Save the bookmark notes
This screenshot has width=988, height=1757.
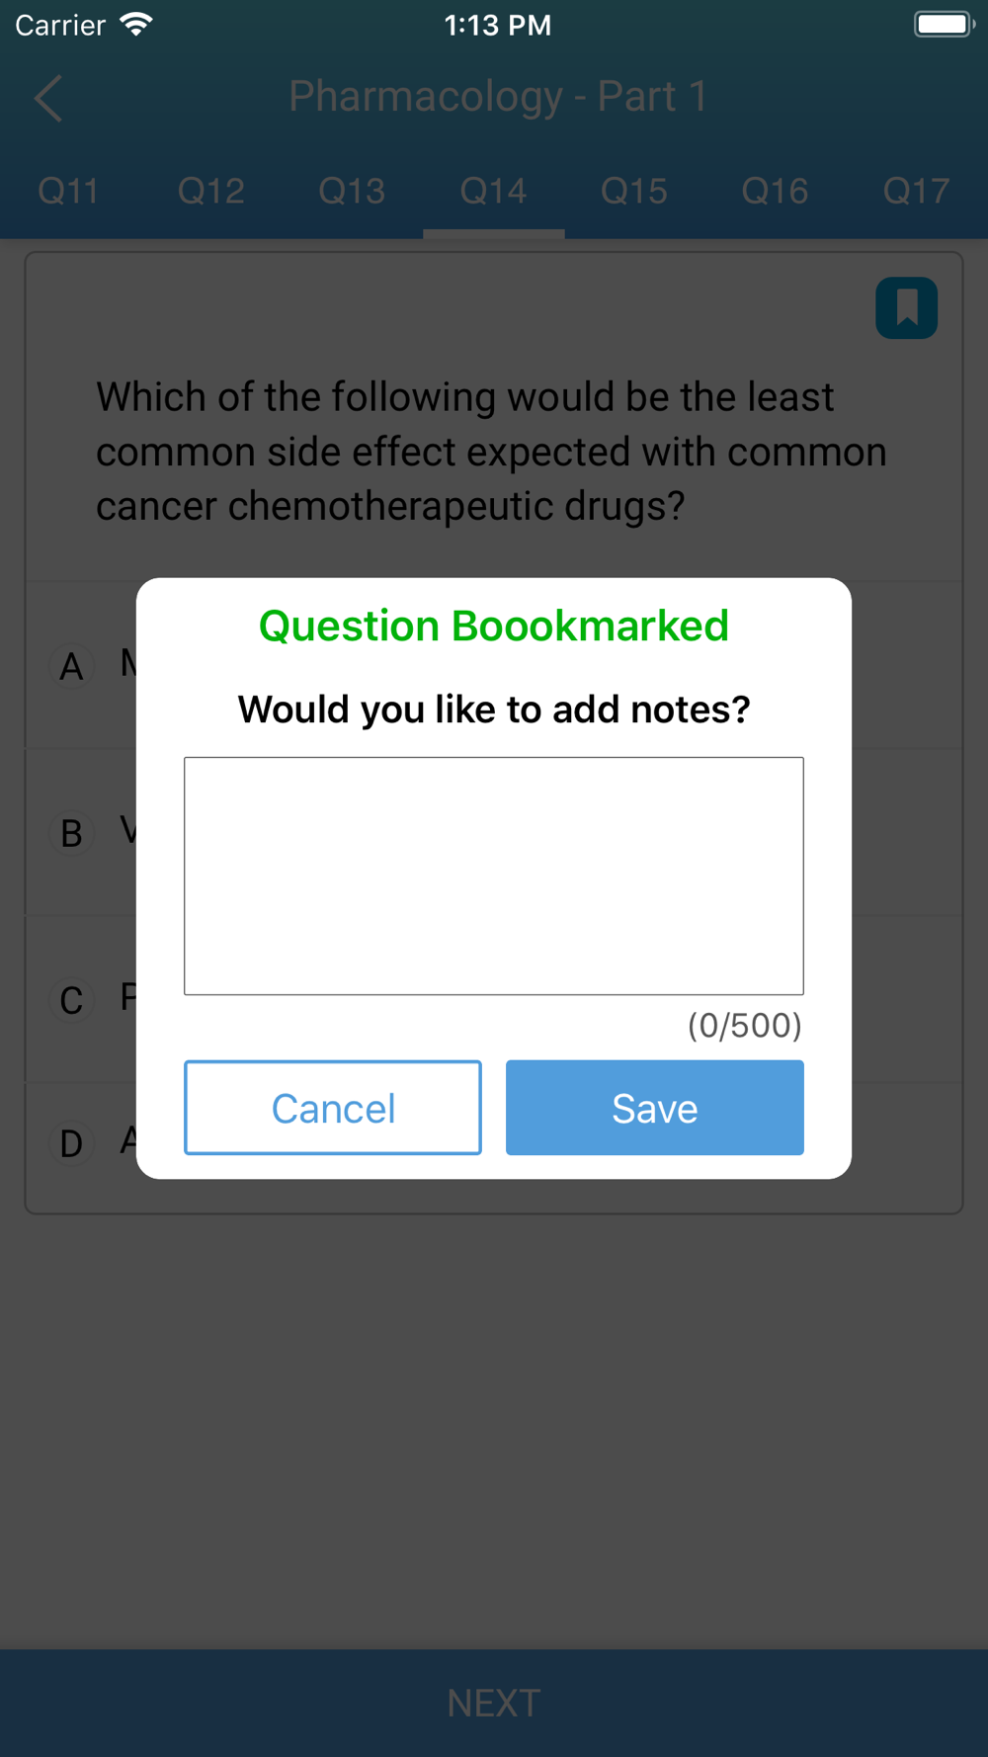655,1108
